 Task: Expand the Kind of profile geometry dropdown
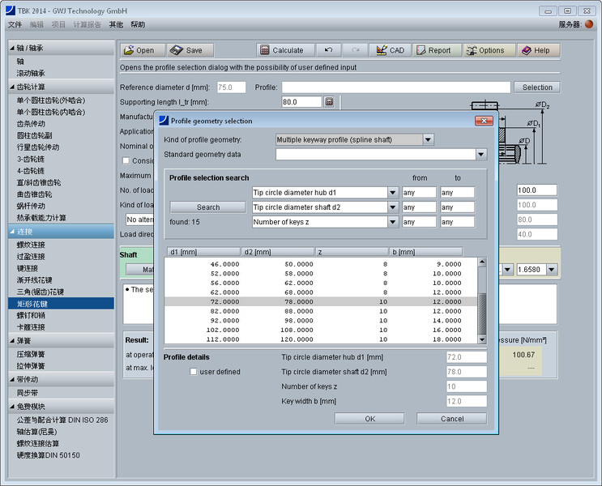(428, 139)
